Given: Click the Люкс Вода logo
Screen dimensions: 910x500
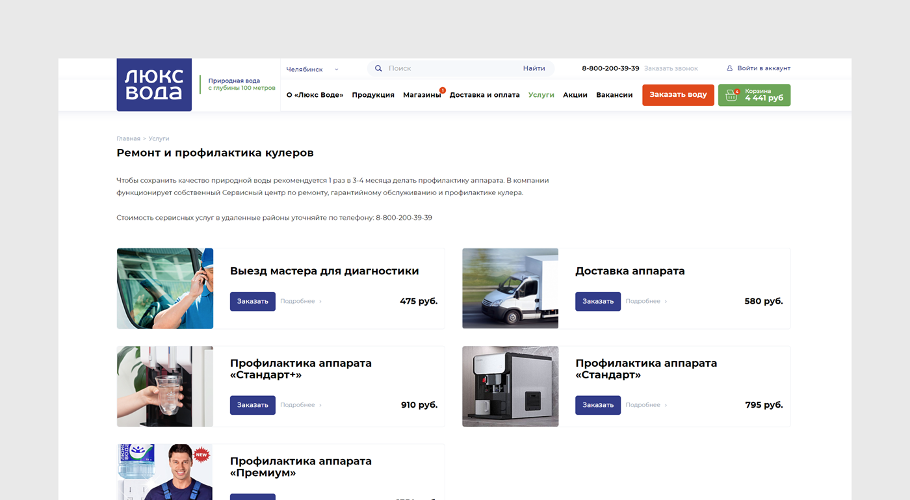Looking at the screenshot, I should (x=154, y=85).
